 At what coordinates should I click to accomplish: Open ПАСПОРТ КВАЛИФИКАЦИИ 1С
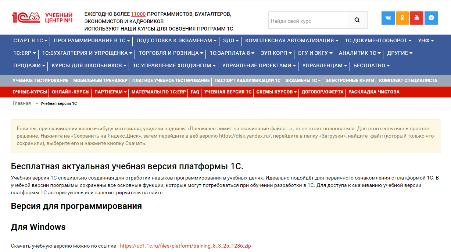247,80
